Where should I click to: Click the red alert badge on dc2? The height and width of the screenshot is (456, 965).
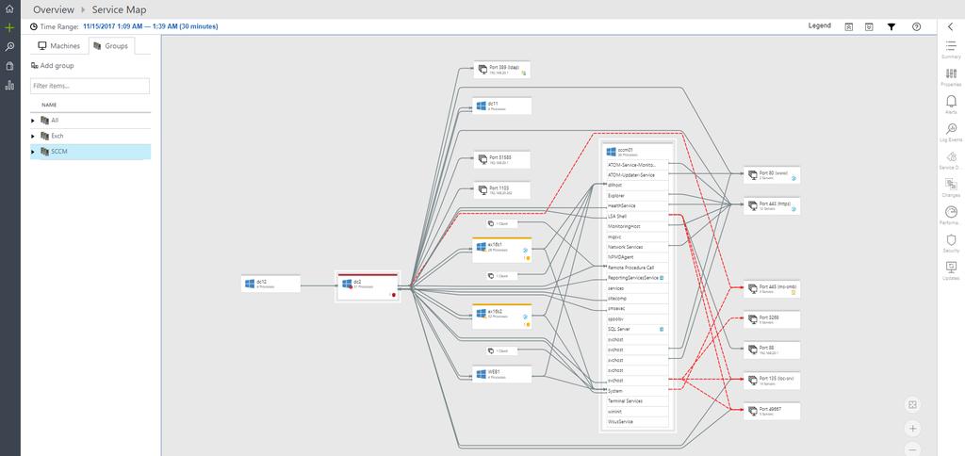[x=392, y=294]
